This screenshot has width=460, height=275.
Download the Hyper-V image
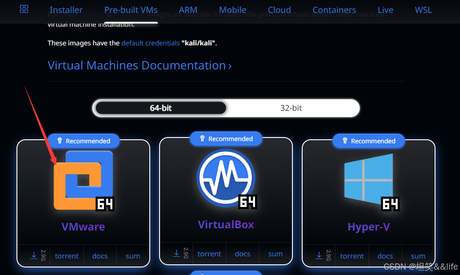click(x=319, y=256)
